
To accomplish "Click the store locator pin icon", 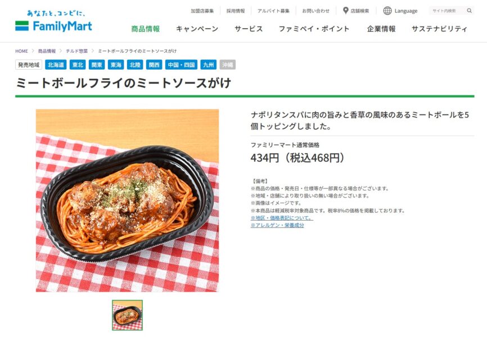I will (x=345, y=11).
